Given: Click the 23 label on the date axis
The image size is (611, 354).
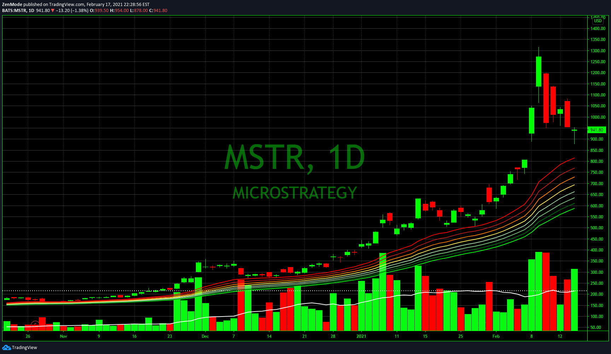Looking at the screenshot, I should [170, 336].
